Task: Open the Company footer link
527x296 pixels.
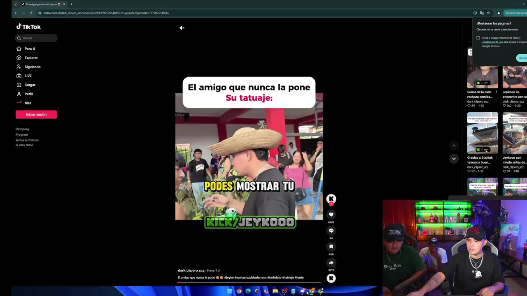Action: tap(22, 129)
